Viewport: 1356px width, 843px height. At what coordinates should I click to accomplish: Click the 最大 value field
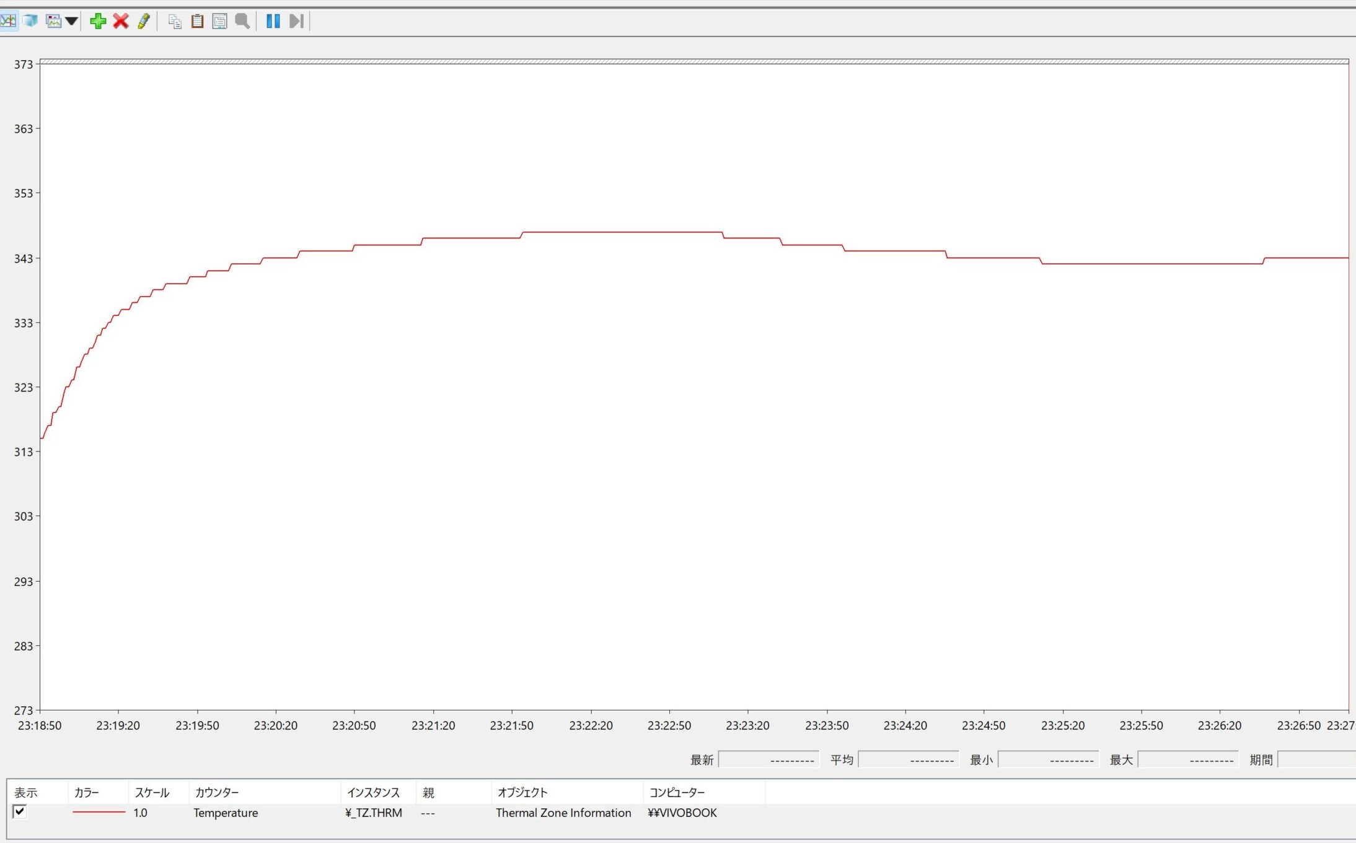tap(1188, 759)
